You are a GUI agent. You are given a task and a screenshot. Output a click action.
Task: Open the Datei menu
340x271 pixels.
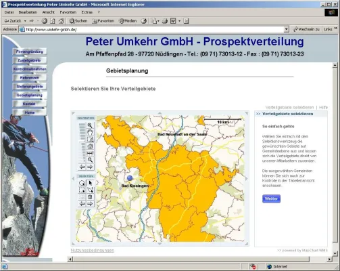click(9, 12)
